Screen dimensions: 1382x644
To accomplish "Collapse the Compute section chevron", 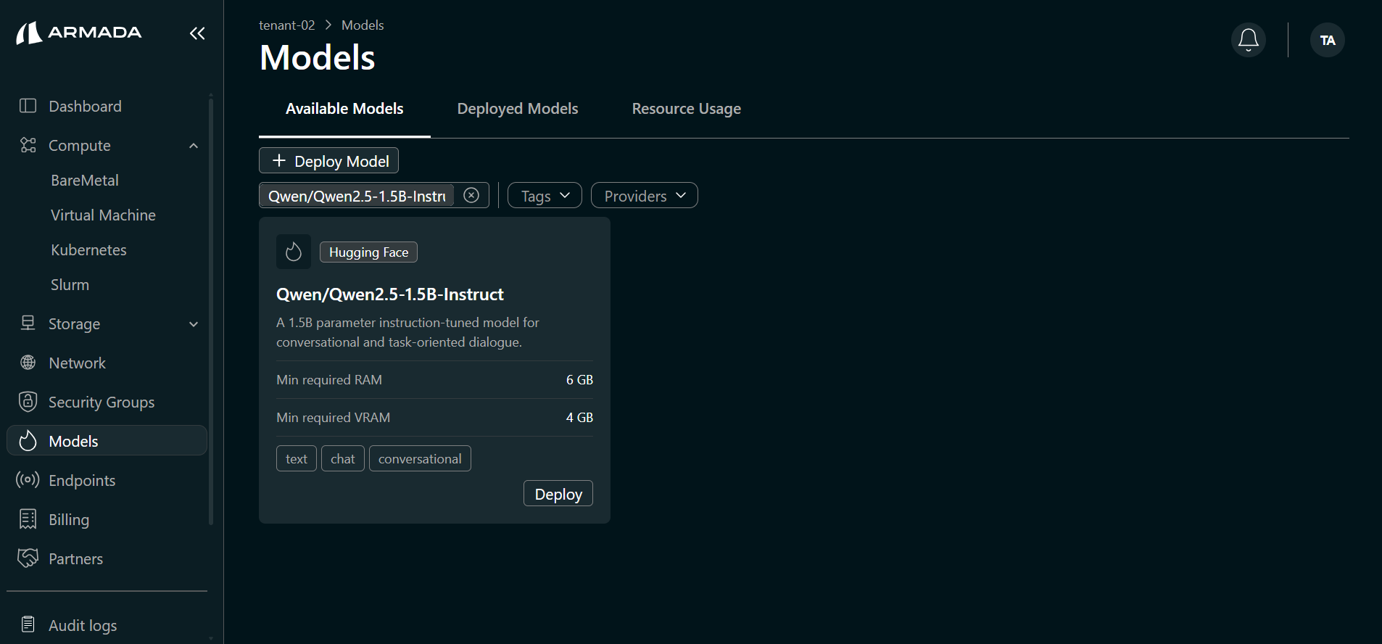I will pos(194,146).
